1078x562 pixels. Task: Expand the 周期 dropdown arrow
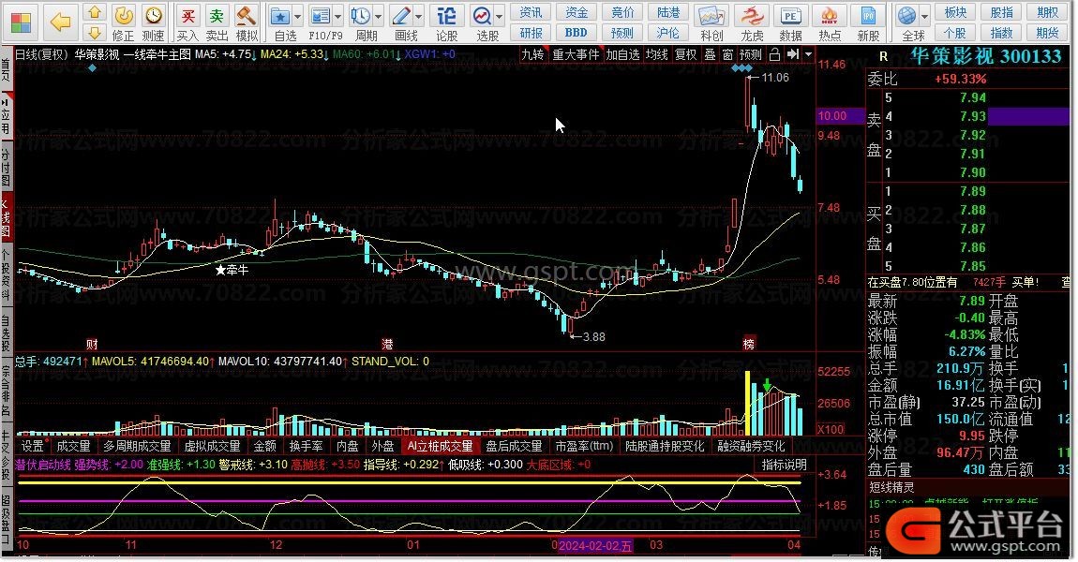click(x=378, y=16)
